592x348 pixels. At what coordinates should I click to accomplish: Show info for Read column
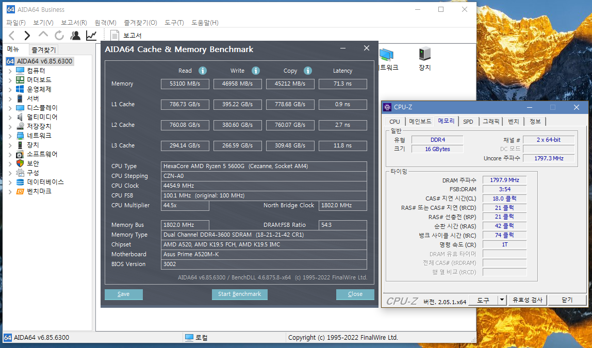pyautogui.click(x=203, y=71)
